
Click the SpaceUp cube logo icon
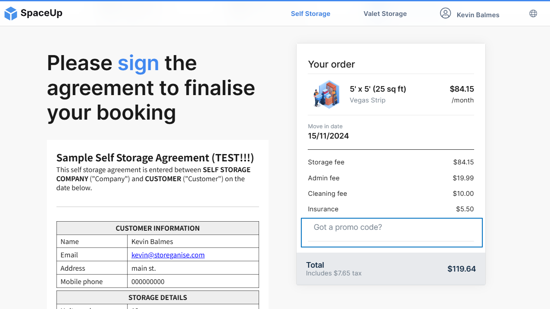[11, 14]
